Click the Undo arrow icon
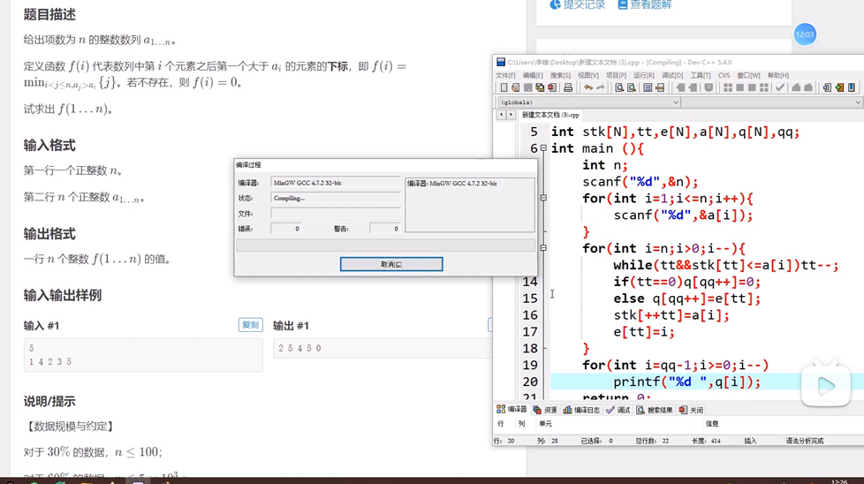Viewport: 864px width, 484px height. (x=588, y=87)
